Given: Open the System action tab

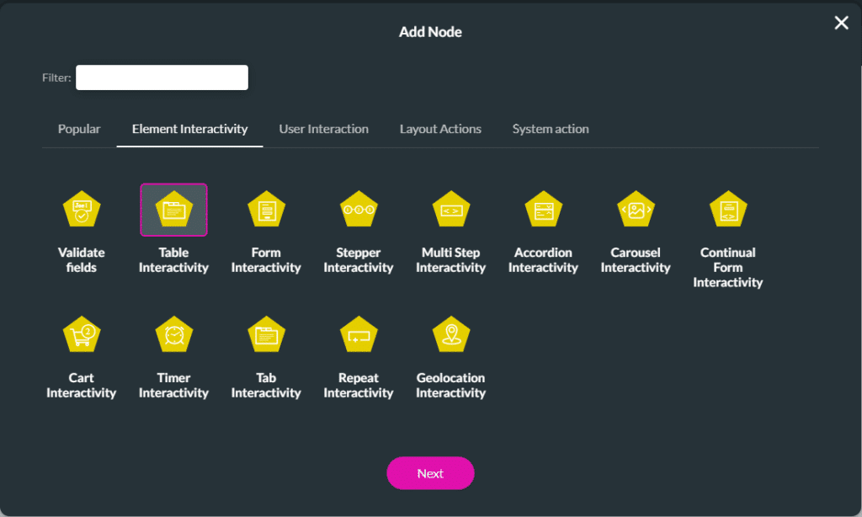Looking at the screenshot, I should click(551, 129).
